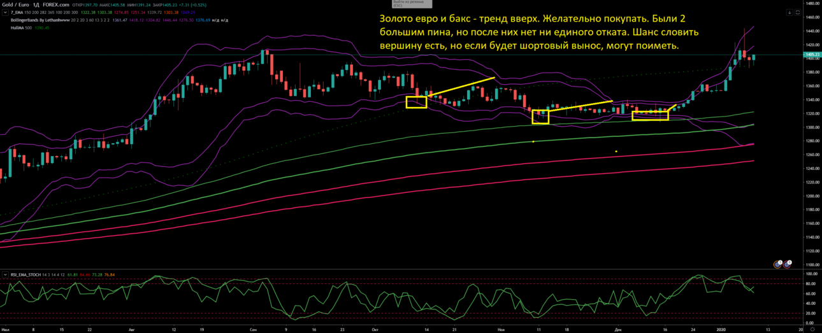Open the red event marker numbered 6
822x333 pixels.
pos(788,263)
